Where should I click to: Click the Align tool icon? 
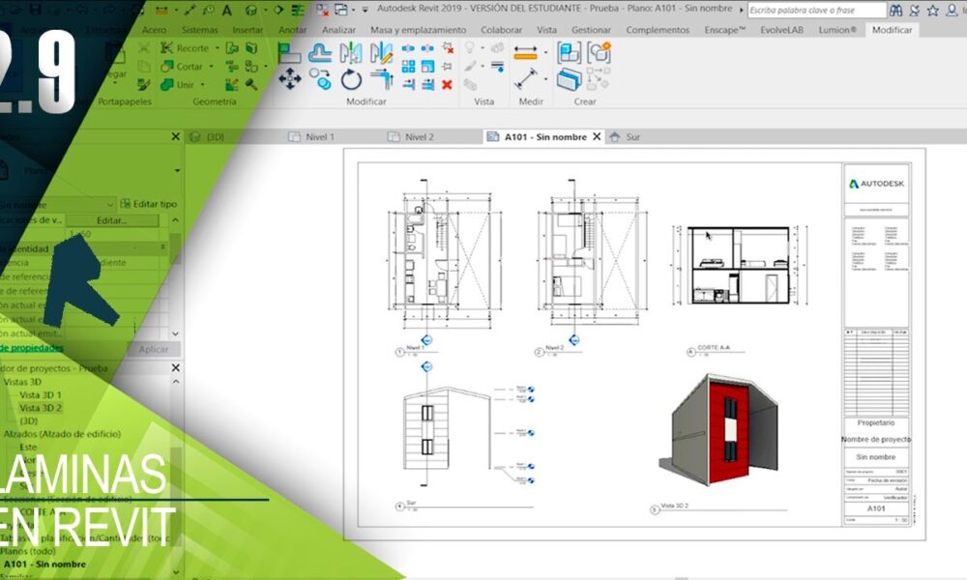289,53
